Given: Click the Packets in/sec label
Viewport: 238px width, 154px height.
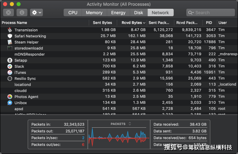Looking at the screenshot, I should (45, 138).
